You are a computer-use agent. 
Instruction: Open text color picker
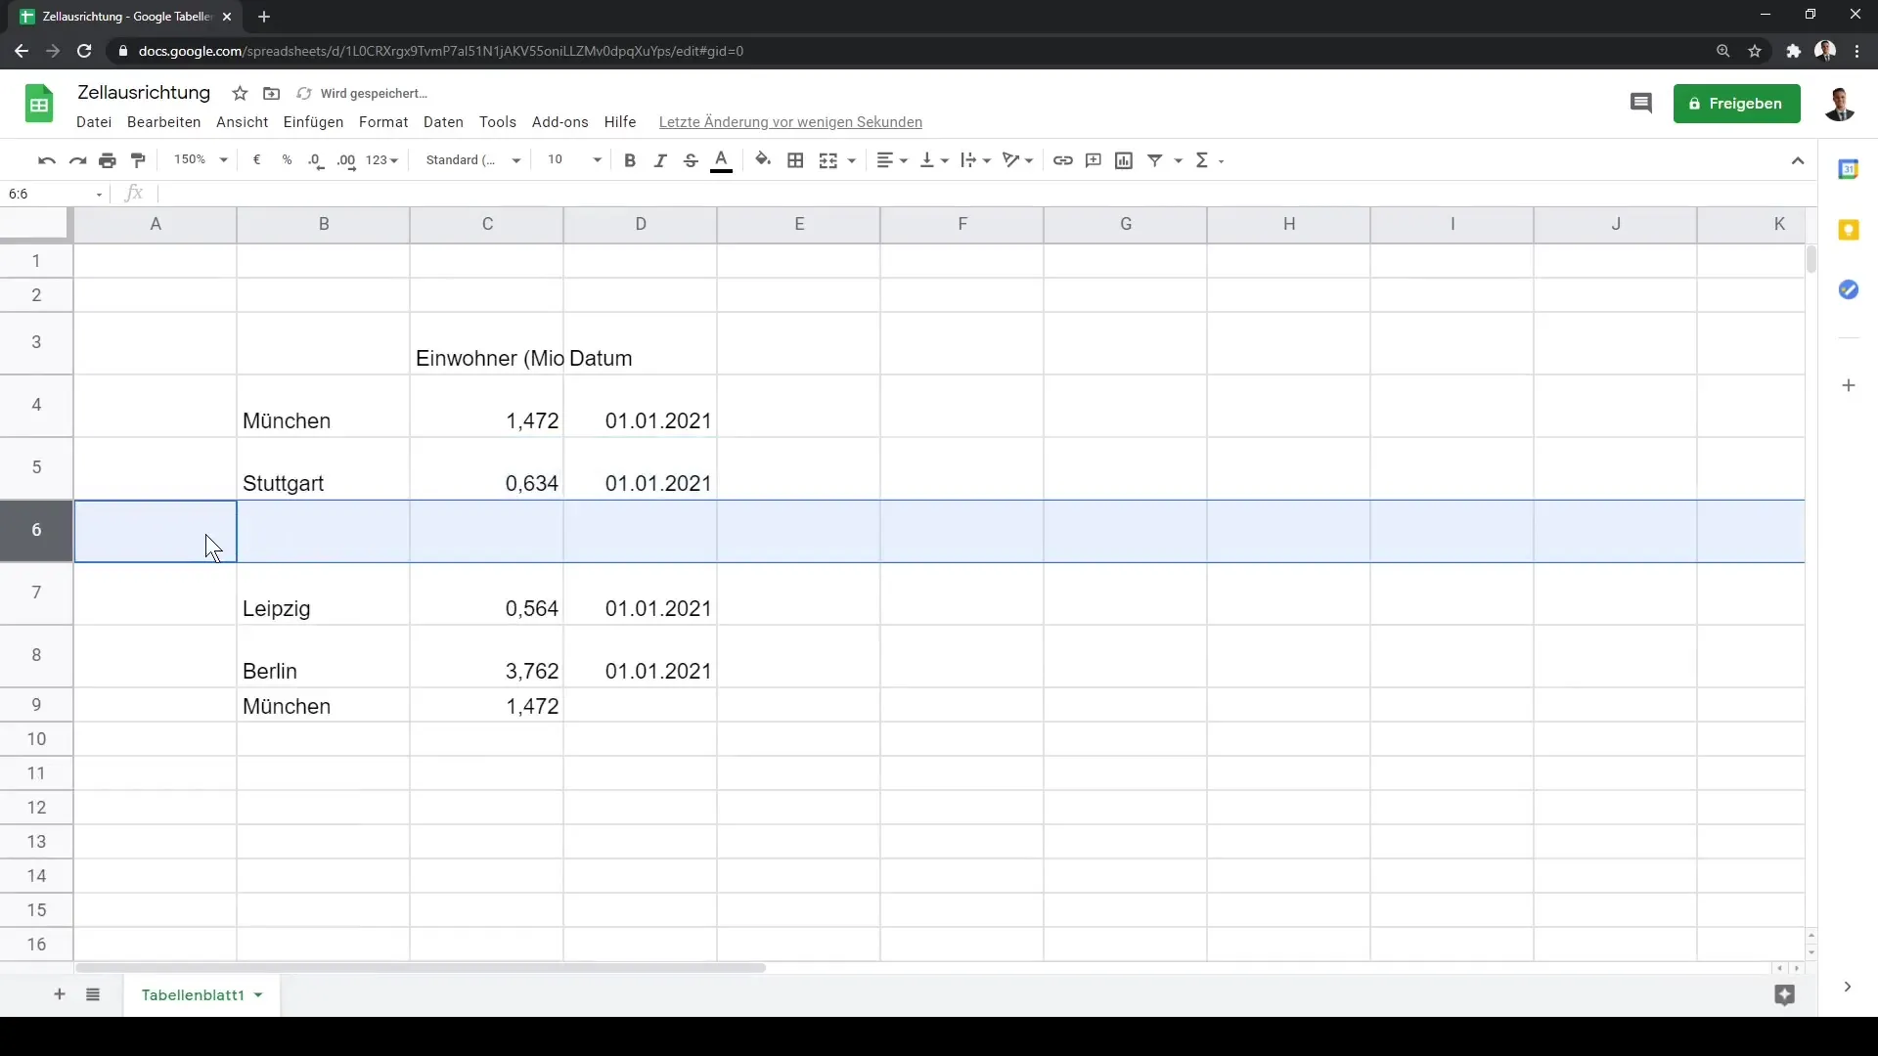coord(722,160)
